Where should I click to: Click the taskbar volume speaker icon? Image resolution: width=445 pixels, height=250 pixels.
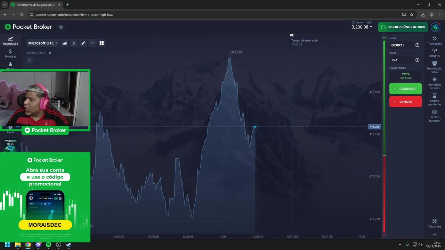click(x=421, y=244)
